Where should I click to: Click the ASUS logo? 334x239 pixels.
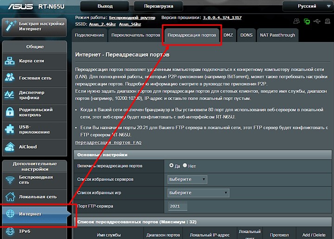[21, 6]
